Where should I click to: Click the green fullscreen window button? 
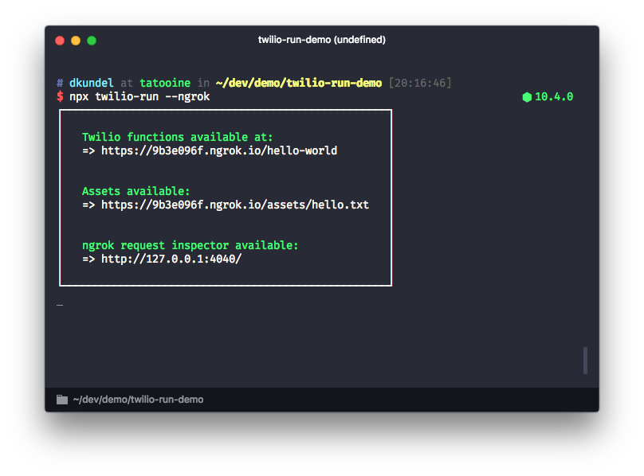92,41
